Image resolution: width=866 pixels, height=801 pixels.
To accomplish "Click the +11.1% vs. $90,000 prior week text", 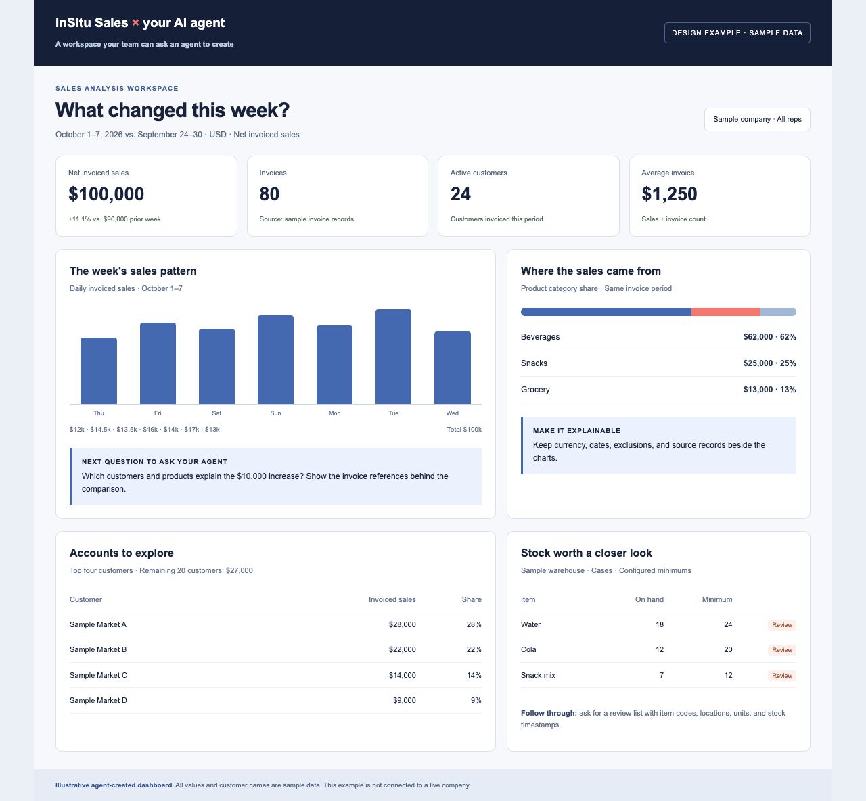I will coord(114,219).
